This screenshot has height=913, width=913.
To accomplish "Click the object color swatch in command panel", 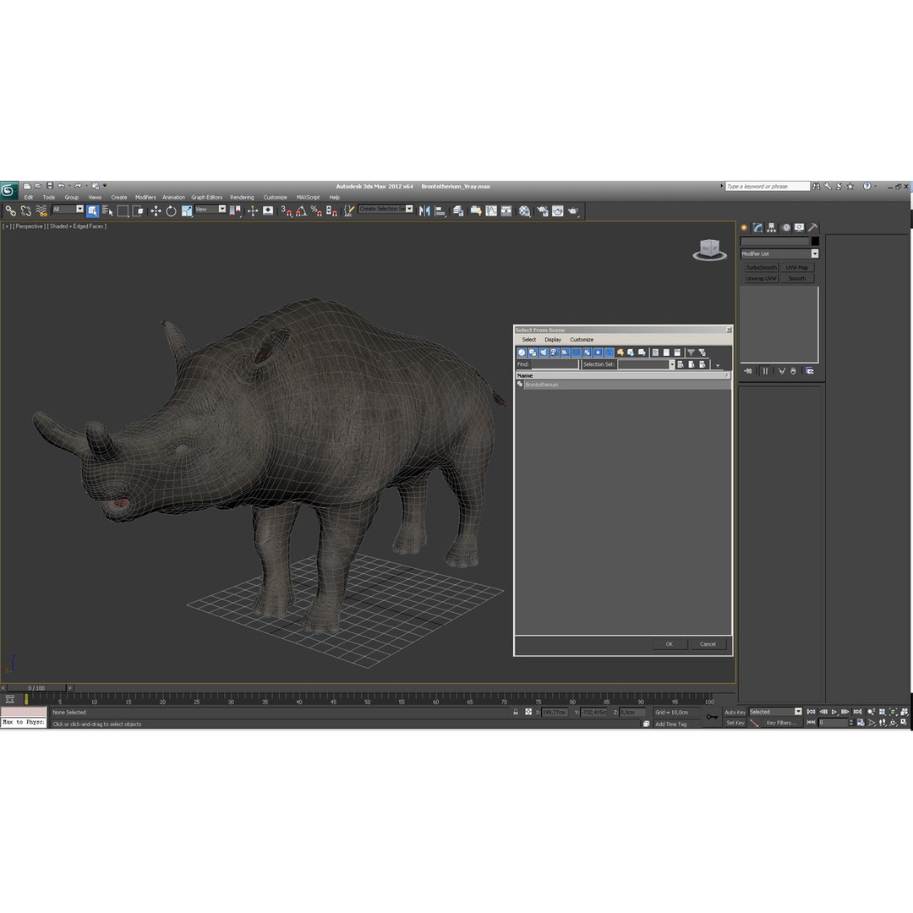I will pos(815,241).
